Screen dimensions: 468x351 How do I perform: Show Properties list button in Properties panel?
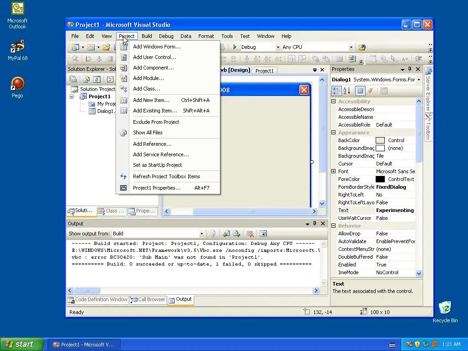(x=360, y=91)
